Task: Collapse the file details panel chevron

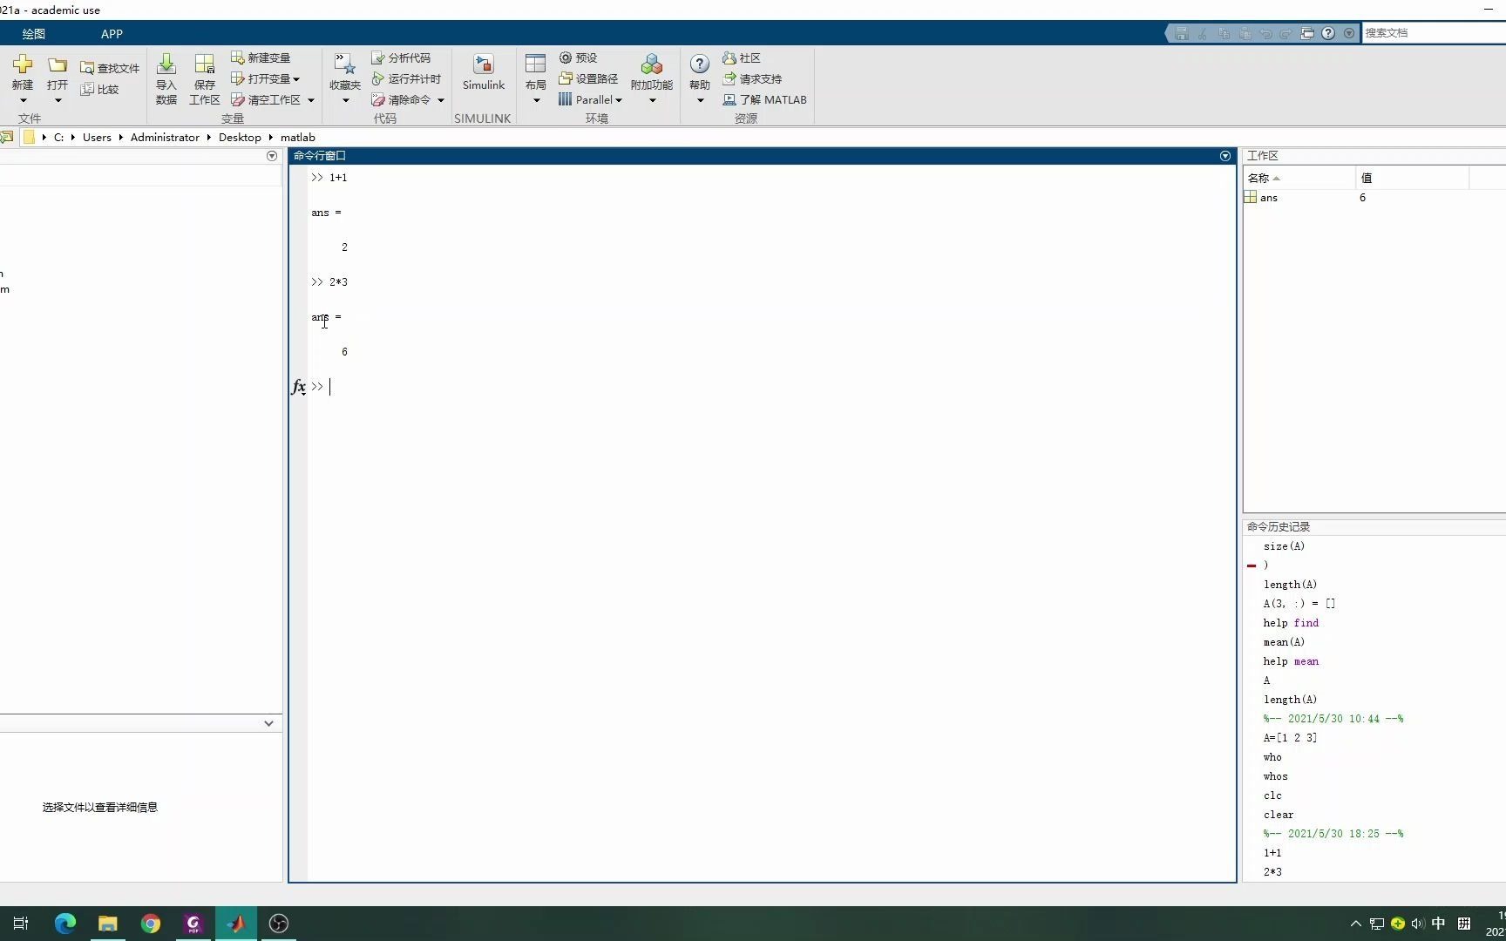Action: (268, 723)
